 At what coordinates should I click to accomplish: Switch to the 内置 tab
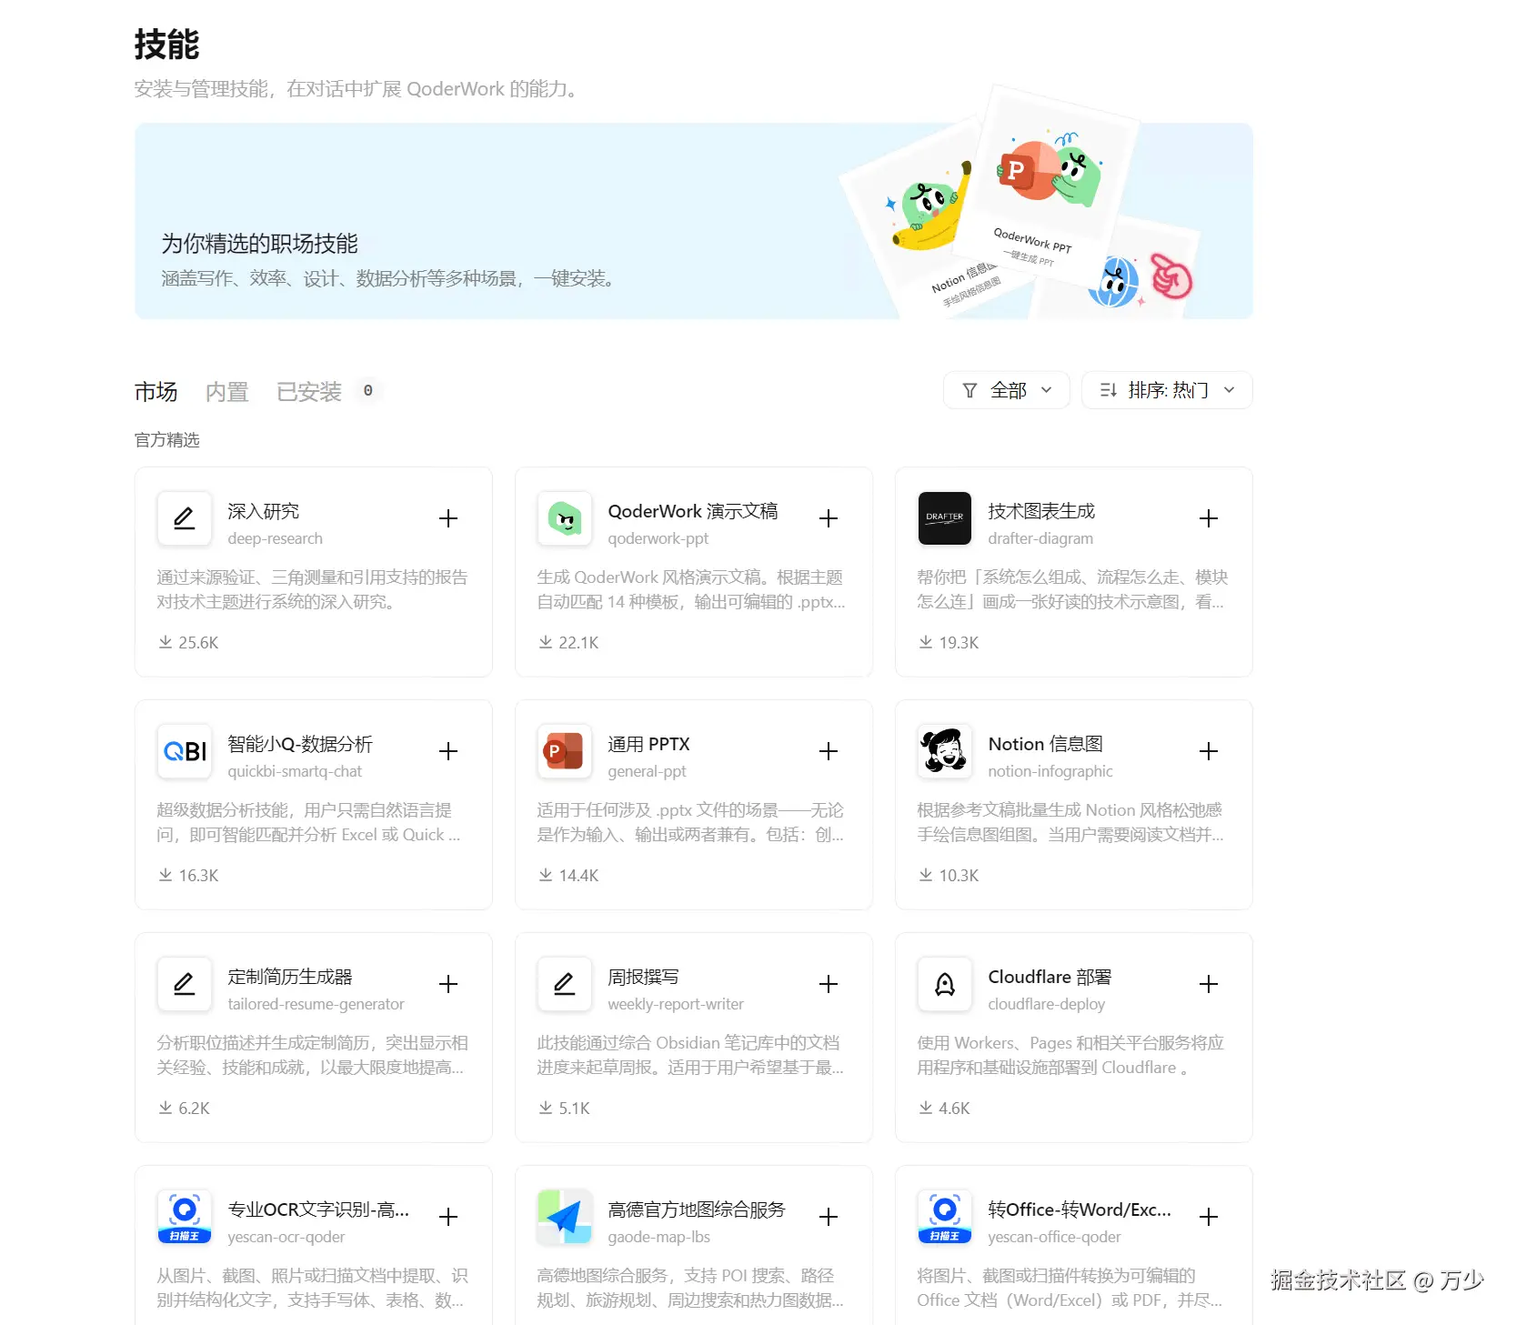(x=226, y=392)
